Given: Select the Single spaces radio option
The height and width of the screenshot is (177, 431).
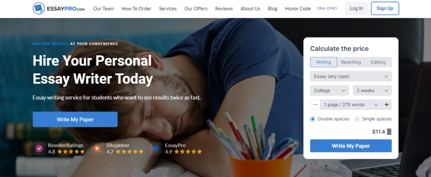Looking at the screenshot, I should (x=357, y=119).
